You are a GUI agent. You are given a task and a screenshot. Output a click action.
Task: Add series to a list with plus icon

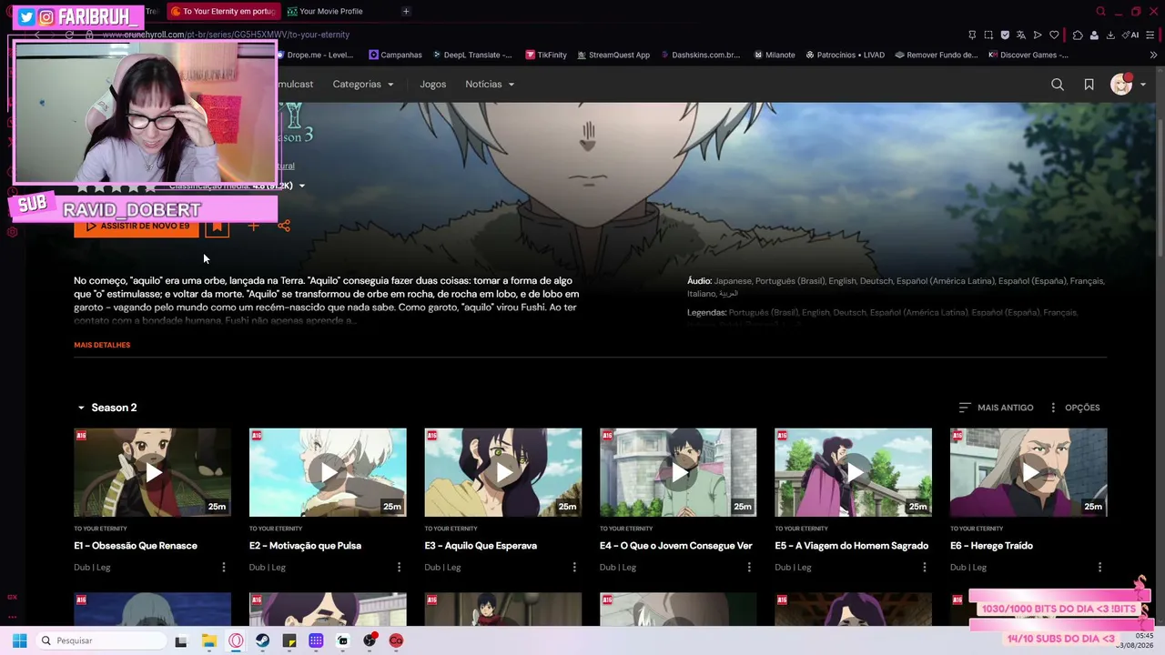[253, 226]
